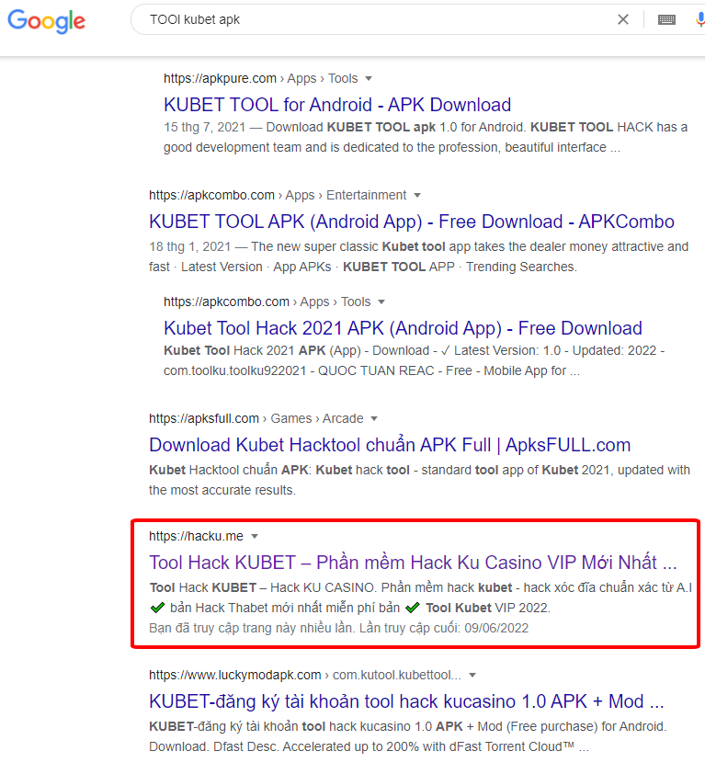Clear the search box with the X icon
Screen dimensions: 705x774
coord(623,19)
